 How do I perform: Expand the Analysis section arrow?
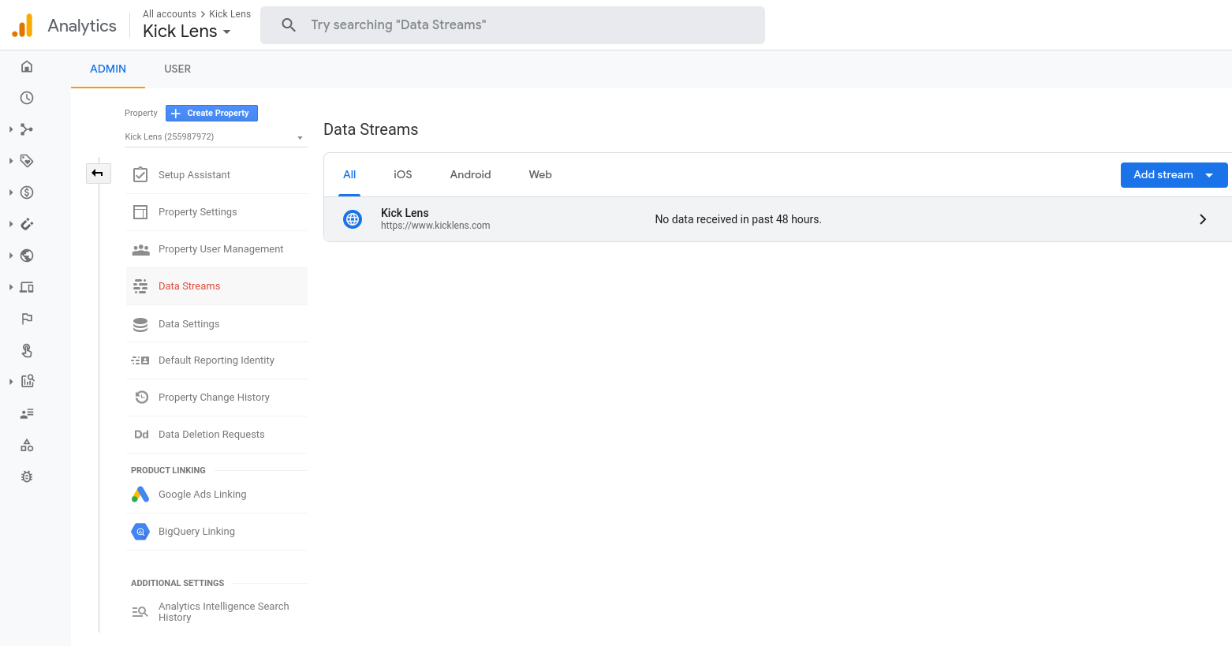click(x=11, y=382)
